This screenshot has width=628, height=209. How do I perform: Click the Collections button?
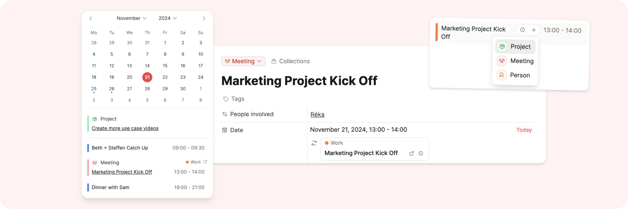tap(291, 61)
